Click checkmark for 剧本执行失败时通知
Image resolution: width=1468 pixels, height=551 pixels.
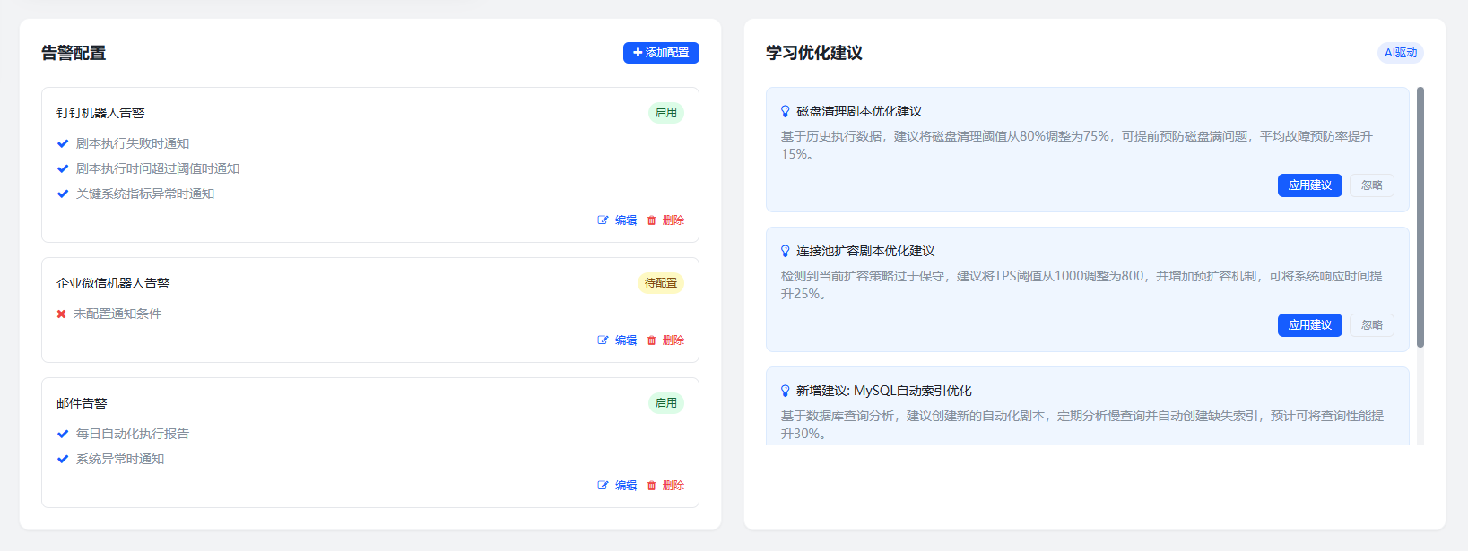click(x=63, y=143)
